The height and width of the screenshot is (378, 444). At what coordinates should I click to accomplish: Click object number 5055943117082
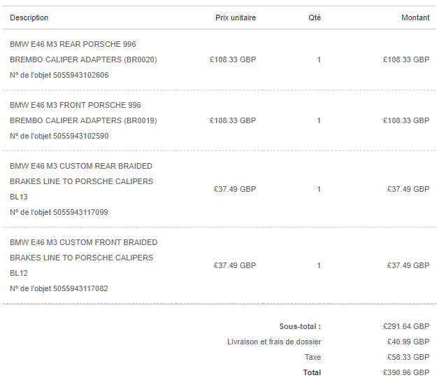coord(59,288)
